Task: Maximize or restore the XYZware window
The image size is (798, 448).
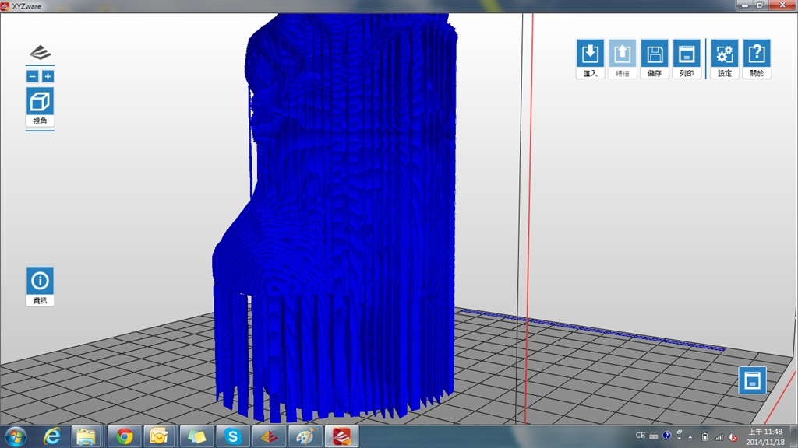Action: click(760, 5)
